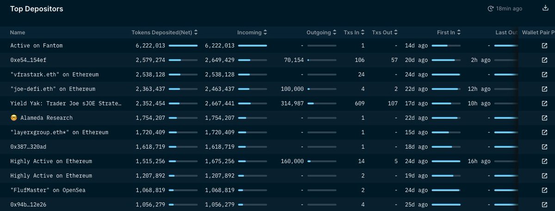Viewport: 555px width, 211px height.
Task: Click net deposit bar for 6,222,013
Action: tap(183, 46)
